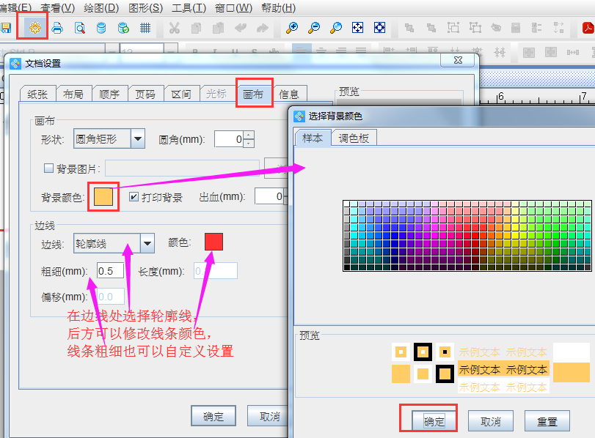Uncheck the 打印背景 checkbox
The image size is (595, 438).
134,197
